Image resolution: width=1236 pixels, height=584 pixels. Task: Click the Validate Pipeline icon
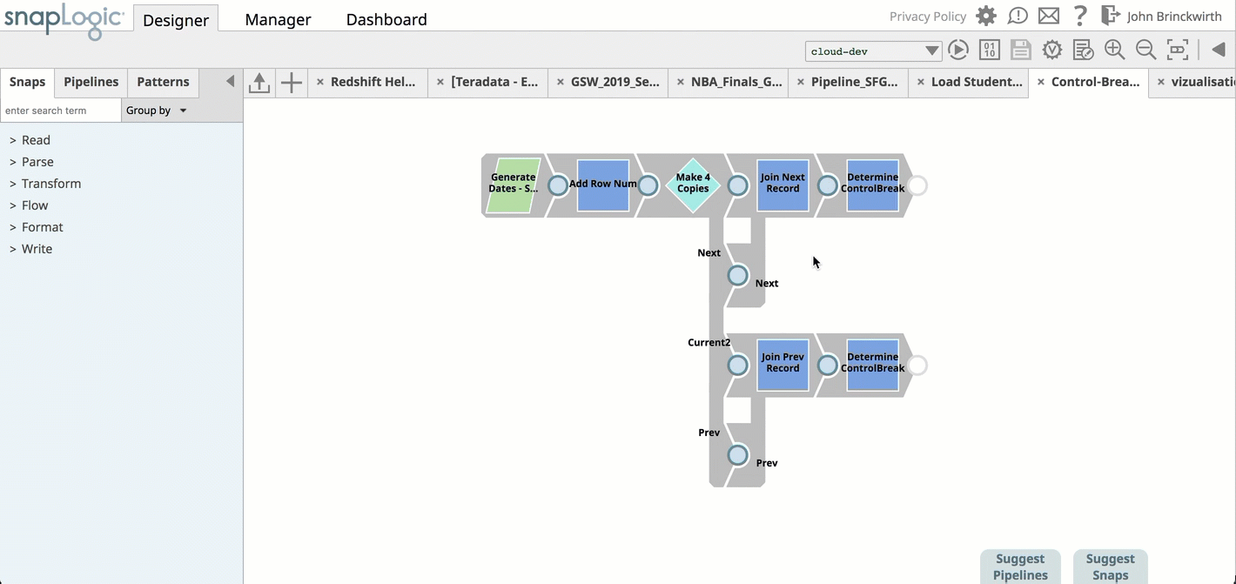pos(1052,50)
